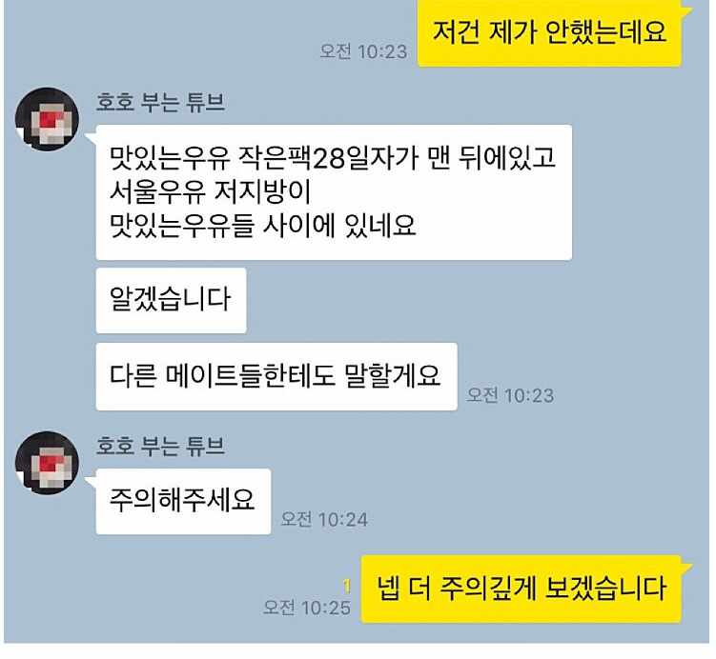Select the message about 맛있는우유 작은팩28일자
Viewport: 716px width, 659px height.
coord(334,192)
